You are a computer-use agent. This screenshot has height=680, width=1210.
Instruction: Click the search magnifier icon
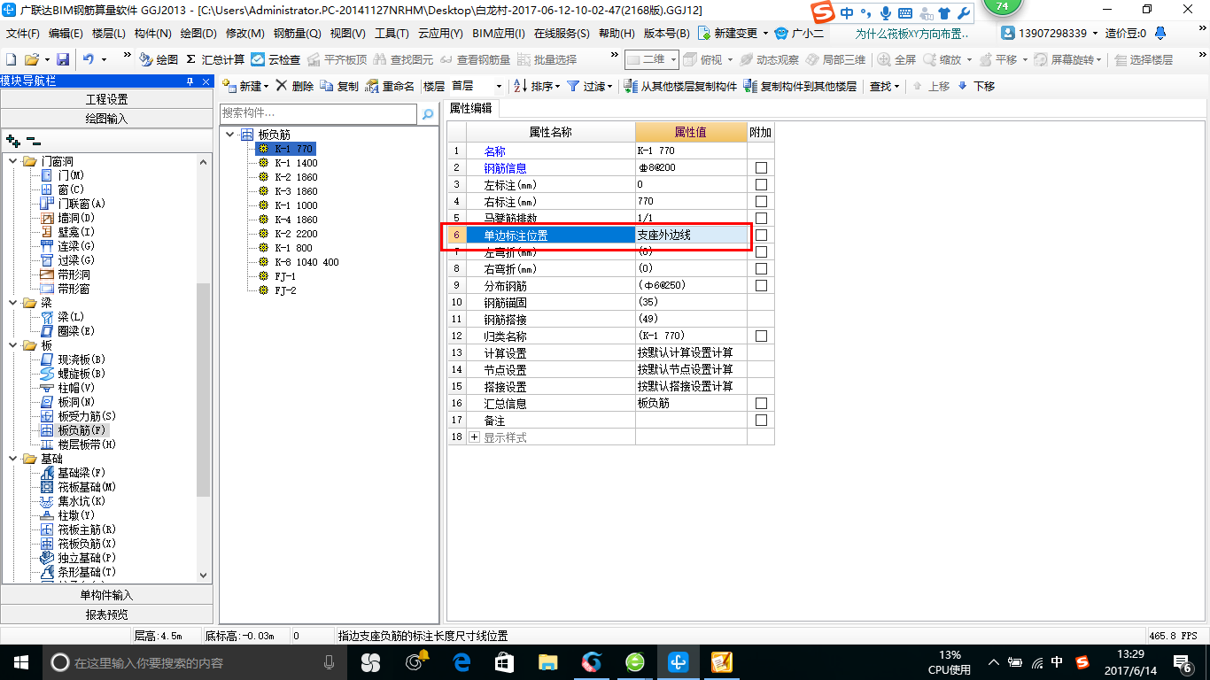point(428,114)
